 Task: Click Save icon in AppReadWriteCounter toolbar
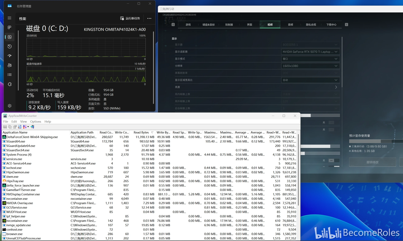click(x=5, y=127)
